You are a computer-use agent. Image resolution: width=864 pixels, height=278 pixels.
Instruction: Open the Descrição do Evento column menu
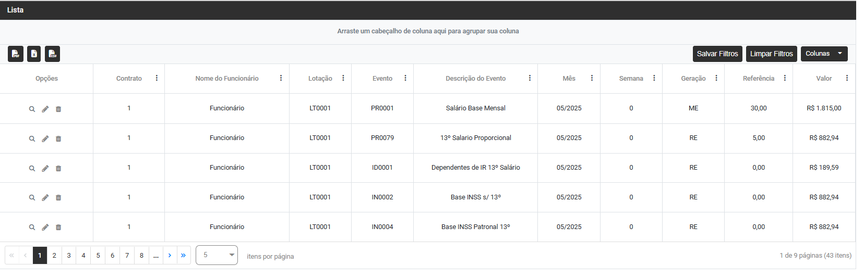click(530, 78)
